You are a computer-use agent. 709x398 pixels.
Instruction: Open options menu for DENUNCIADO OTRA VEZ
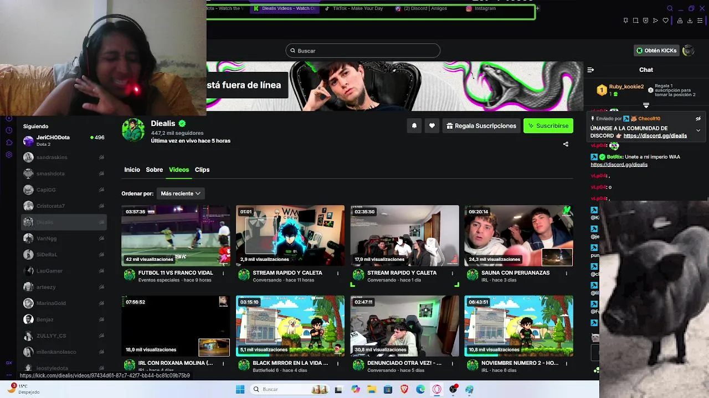click(x=452, y=364)
